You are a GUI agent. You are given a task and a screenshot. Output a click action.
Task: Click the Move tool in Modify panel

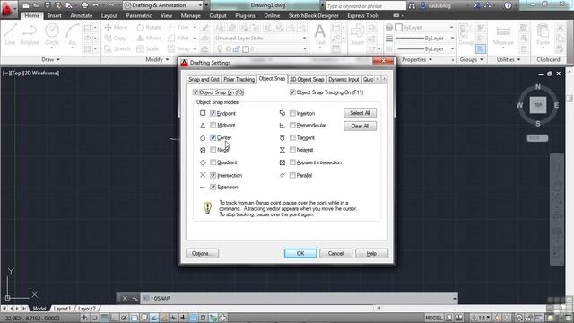(116, 28)
